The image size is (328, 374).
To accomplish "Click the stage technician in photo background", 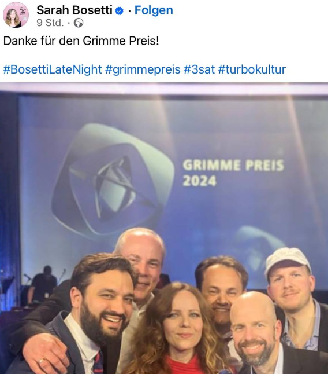I will tap(43, 285).
